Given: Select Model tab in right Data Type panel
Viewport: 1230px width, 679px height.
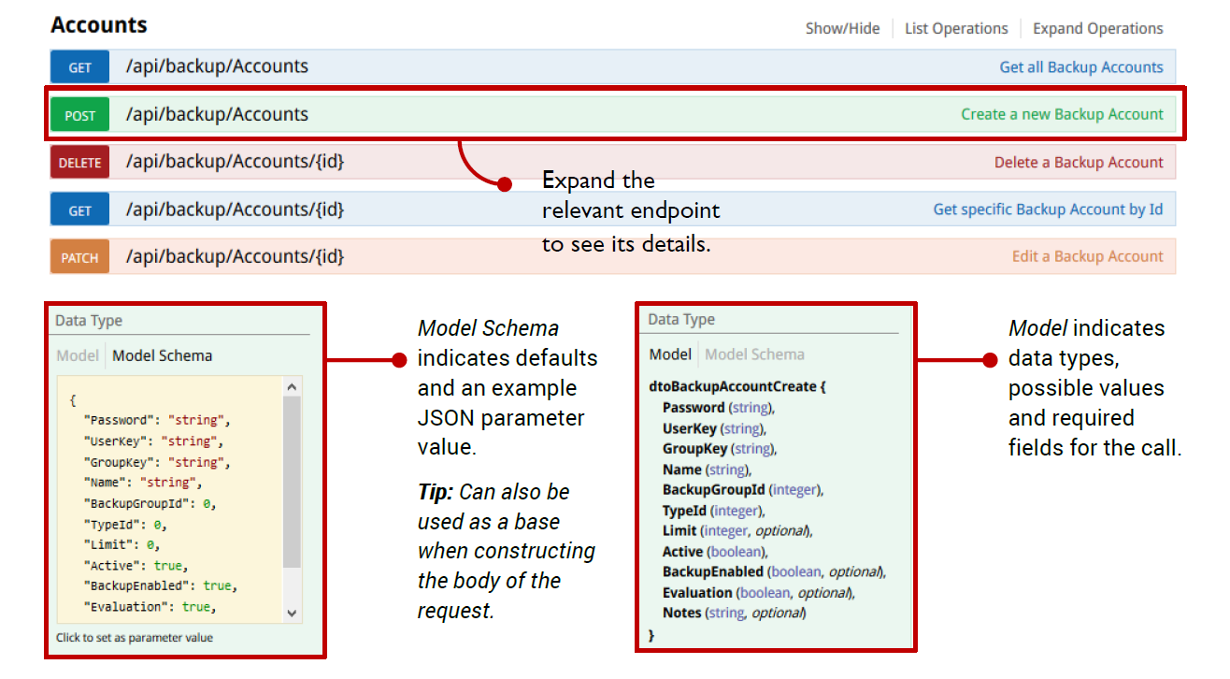Looking at the screenshot, I should (x=670, y=354).
